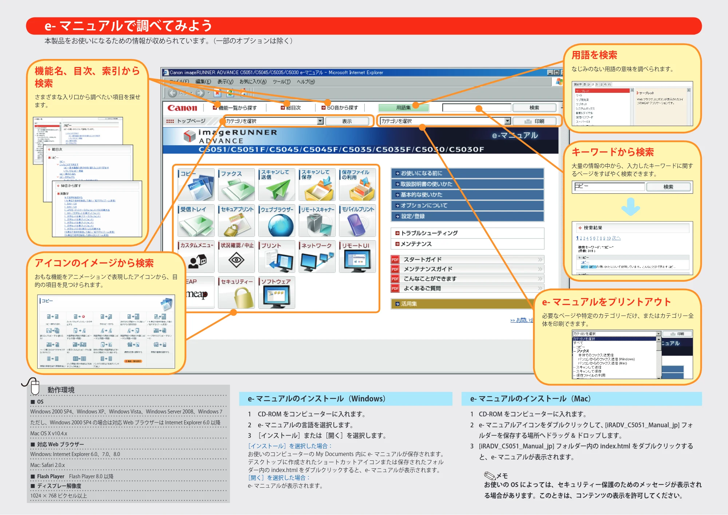Screen dimensions: 728x515
Task: Open the ヘルプ(H) menu
Action: pyautogui.click(x=306, y=82)
